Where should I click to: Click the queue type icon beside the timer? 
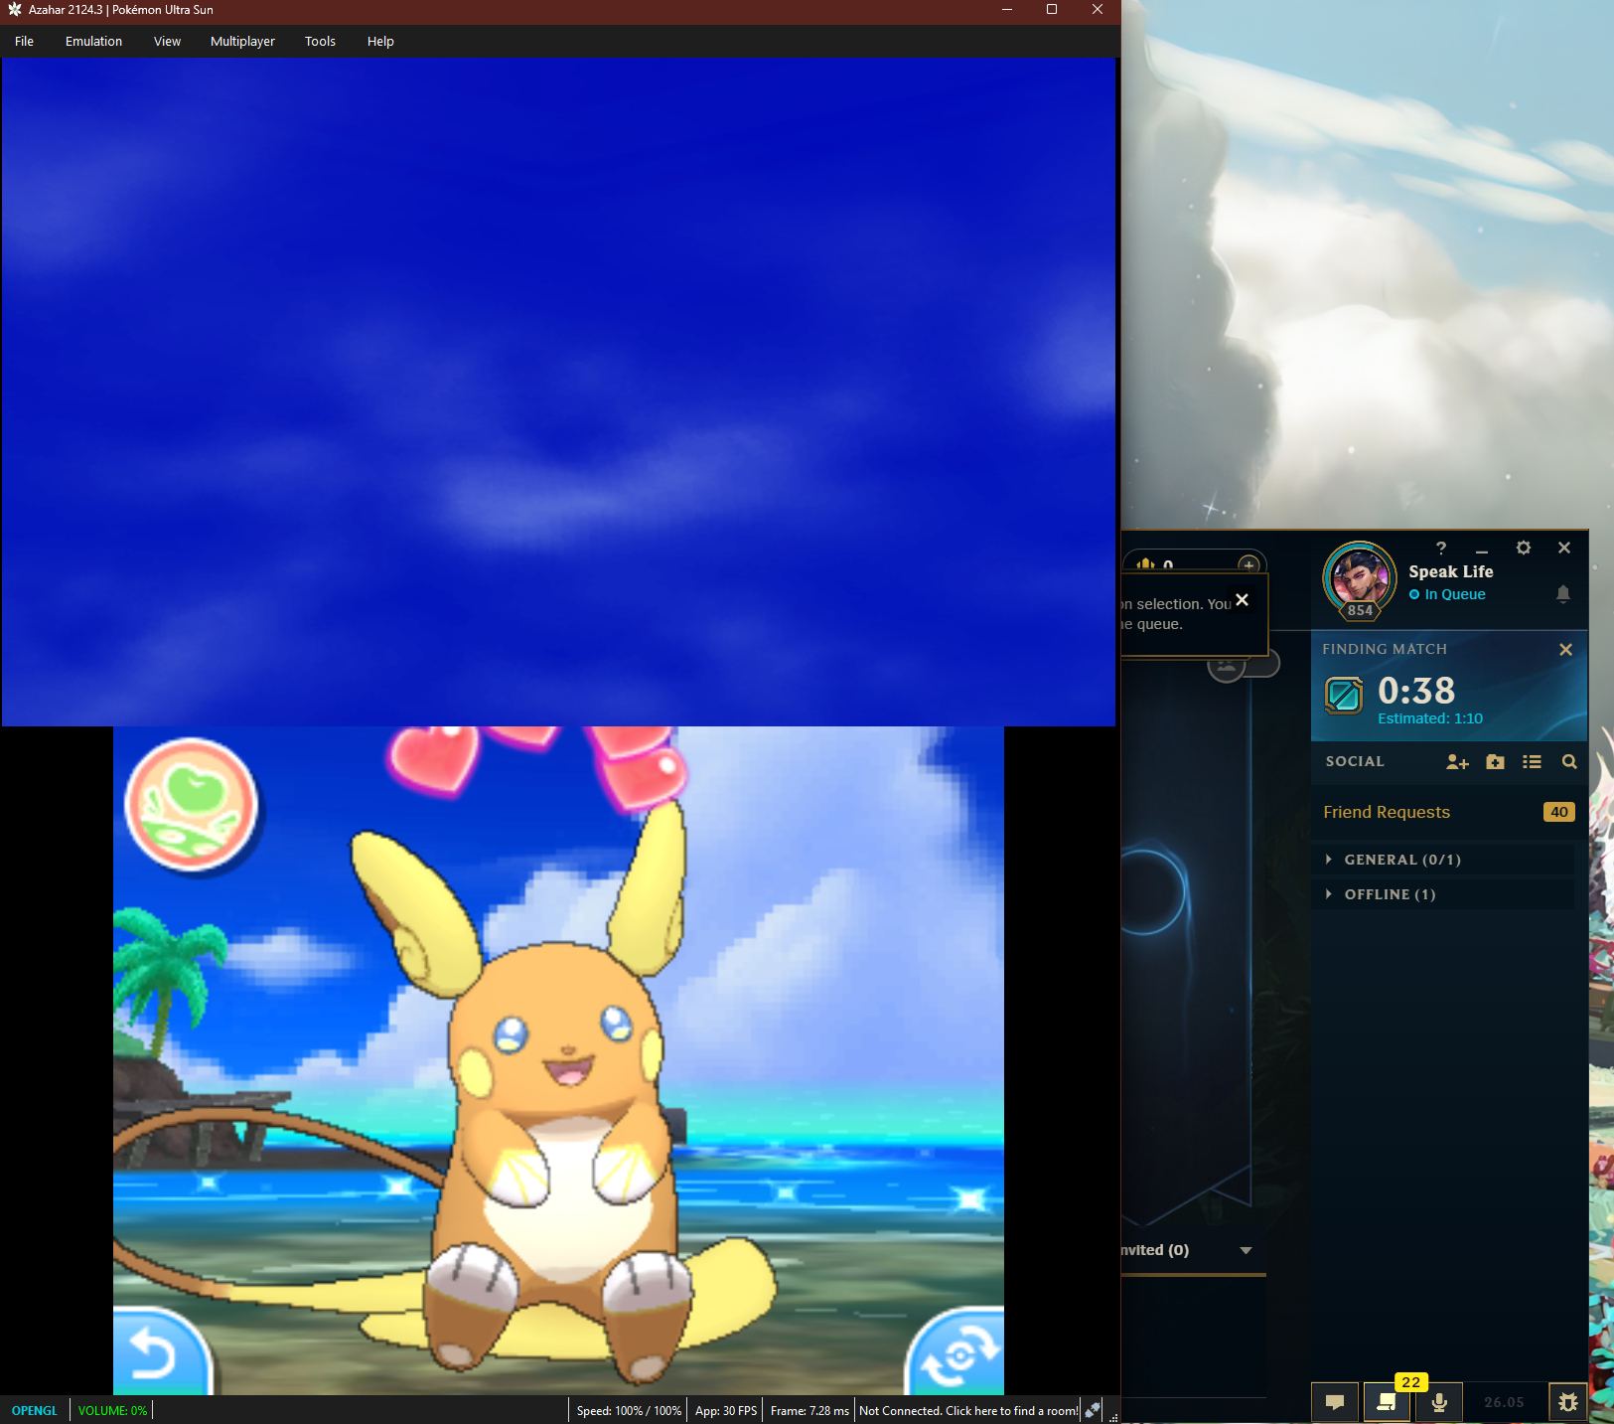click(1344, 696)
